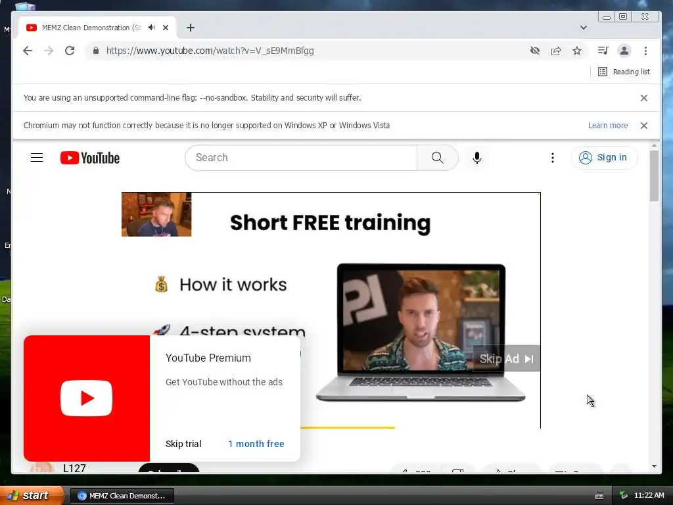Click the yellow ad progress bar

(x=348, y=427)
